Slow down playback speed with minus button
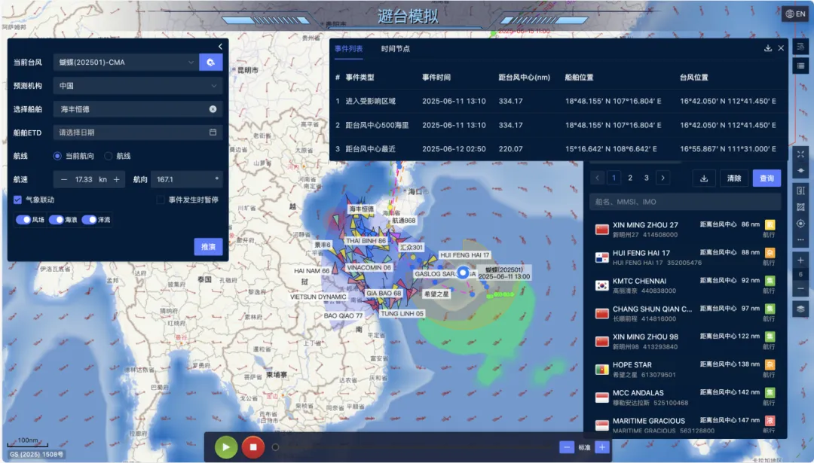Image resolution: width=814 pixels, height=463 pixels. pos(566,447)
